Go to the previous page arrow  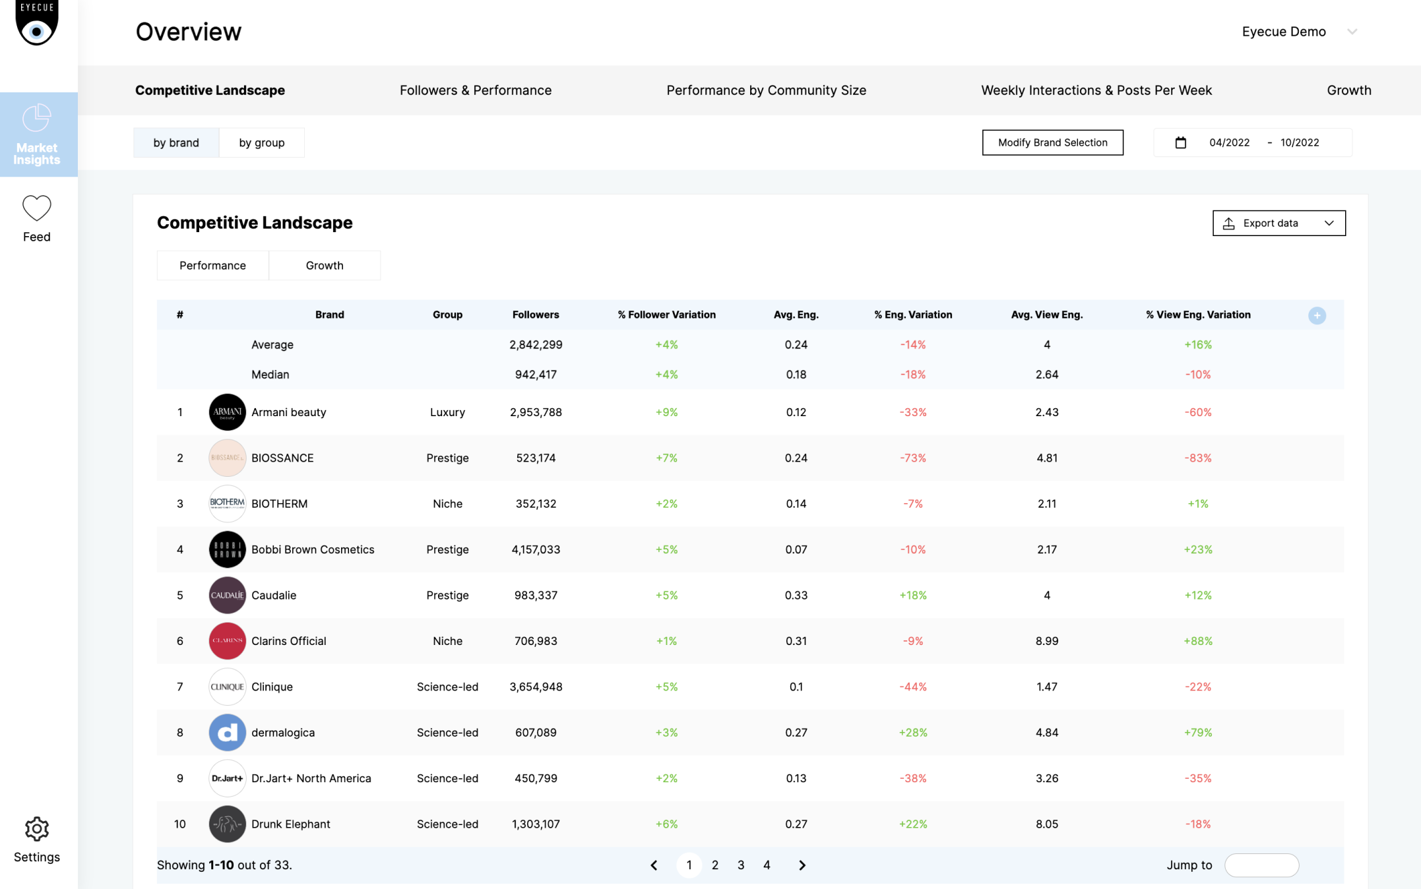[x=654, y=865]
